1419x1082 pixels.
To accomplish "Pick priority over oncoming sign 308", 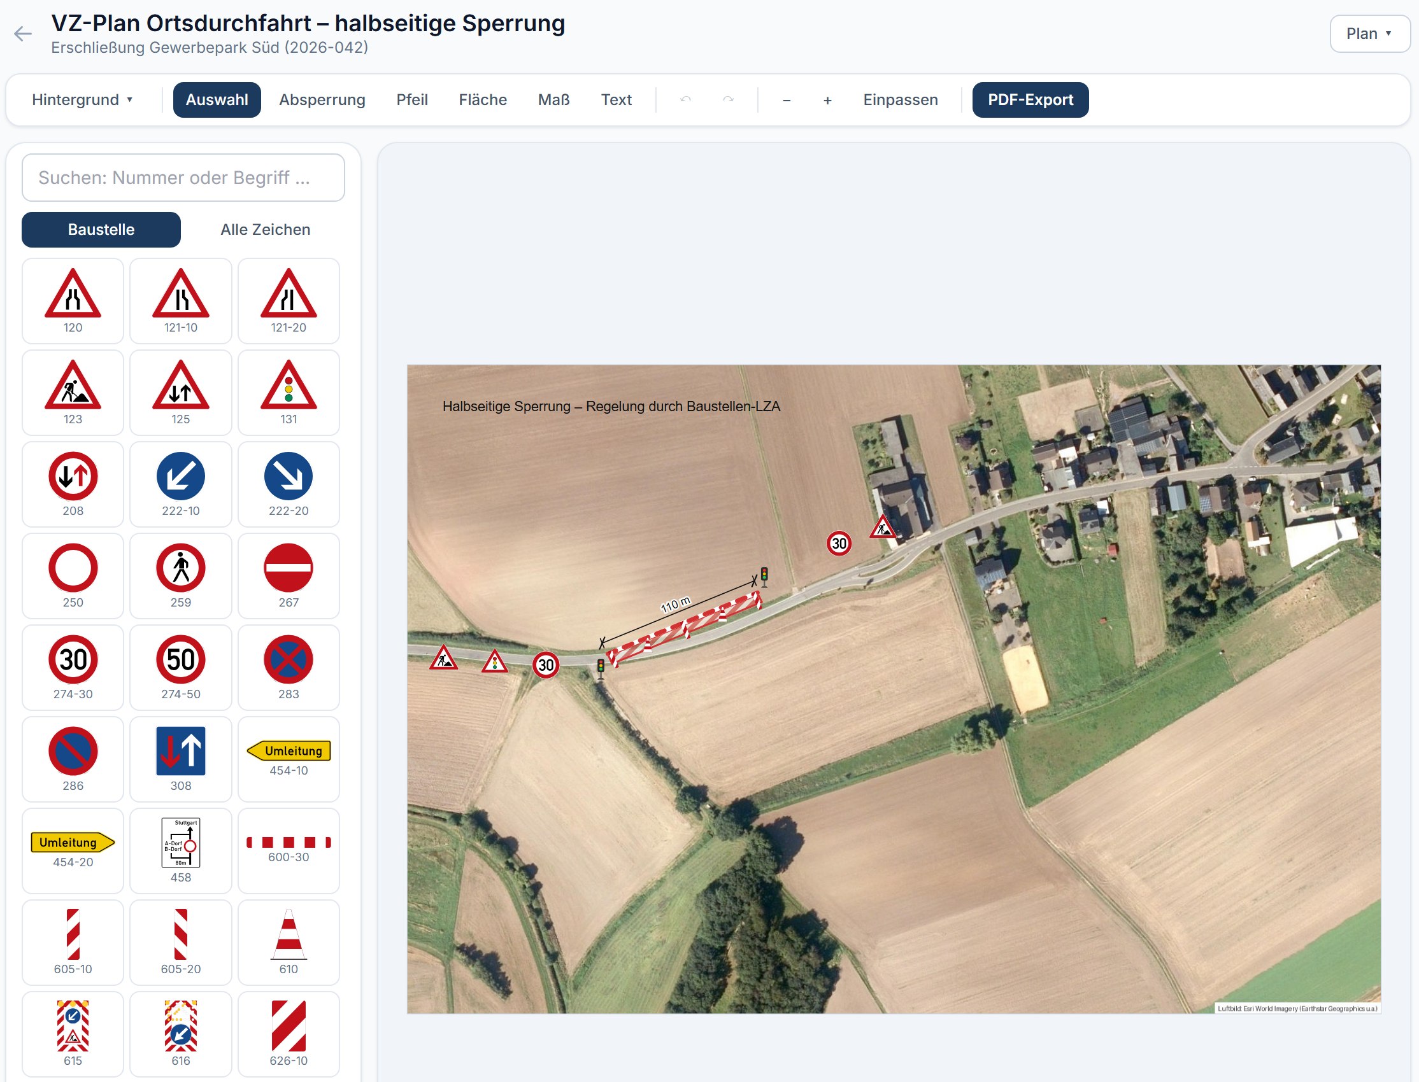I will pos(180,759).
